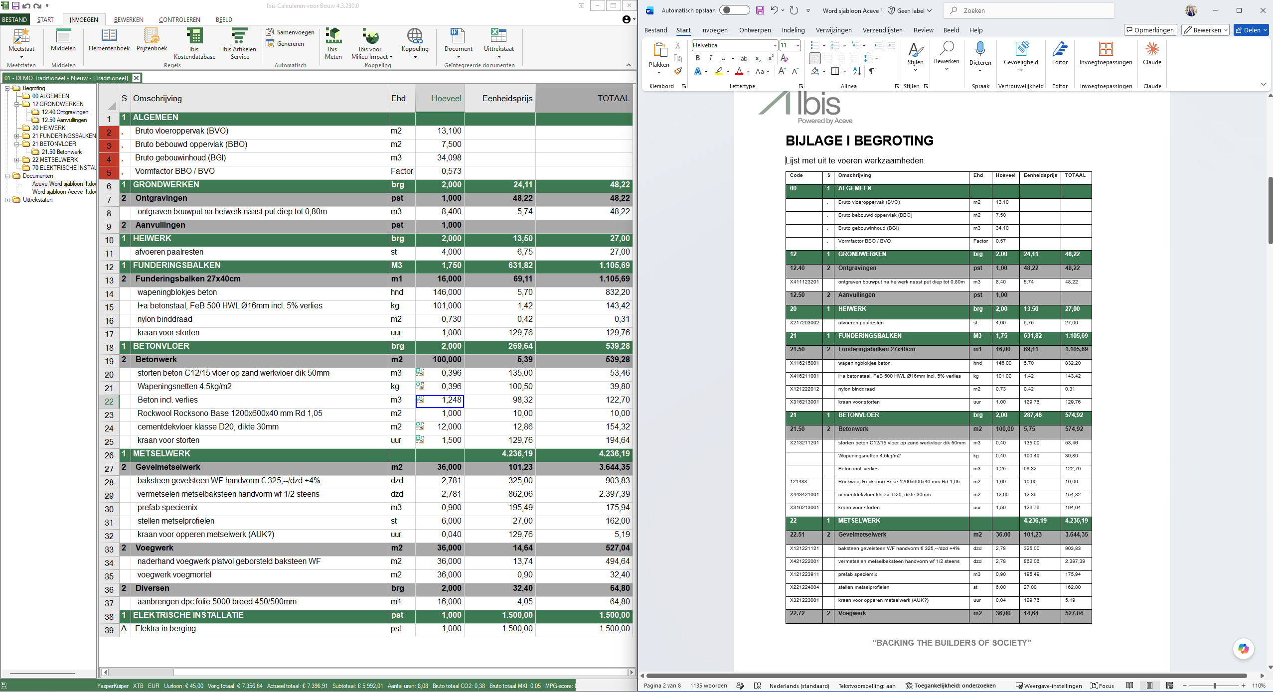
Task: Toggle superscript formatting in Word
Action: tap(771, 58)
